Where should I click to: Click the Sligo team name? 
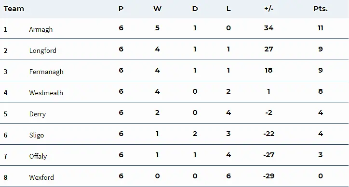click(37, 135)
